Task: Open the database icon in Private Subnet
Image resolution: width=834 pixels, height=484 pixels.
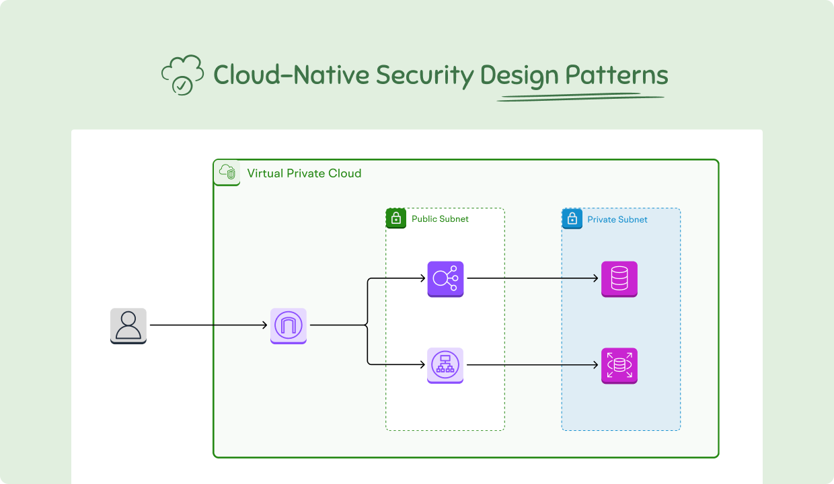Action: [618, 278]
